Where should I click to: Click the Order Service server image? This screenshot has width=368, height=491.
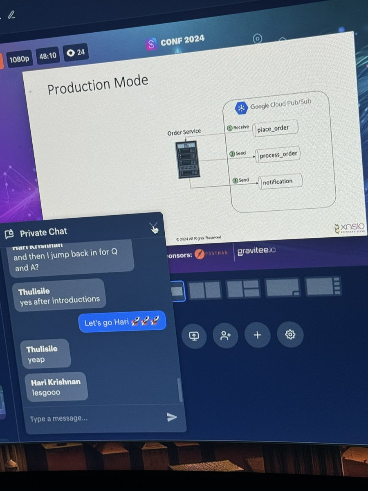click(x=188, y=159)
